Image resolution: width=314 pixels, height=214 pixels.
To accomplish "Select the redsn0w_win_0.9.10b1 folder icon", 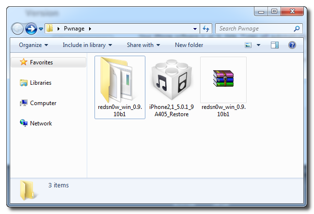I will click(x=118, y=80).
